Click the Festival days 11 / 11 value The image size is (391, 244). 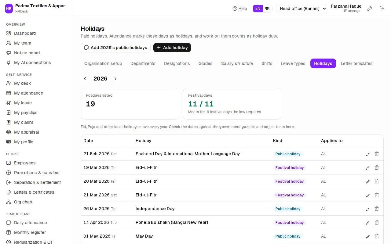click(x=201, y=104)
